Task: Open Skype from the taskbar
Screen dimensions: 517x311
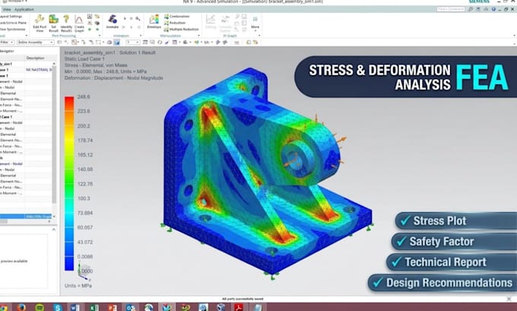Action: click(57, 307)
